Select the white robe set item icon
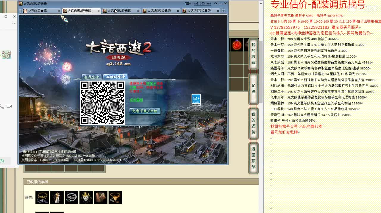The image size is (381, 213). coord(57,198)
